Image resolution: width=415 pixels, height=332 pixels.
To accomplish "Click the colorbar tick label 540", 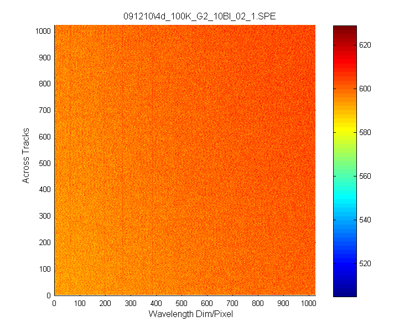I will [365, 220].
